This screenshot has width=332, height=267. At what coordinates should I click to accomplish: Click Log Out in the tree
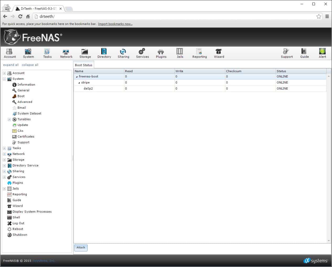16,223
